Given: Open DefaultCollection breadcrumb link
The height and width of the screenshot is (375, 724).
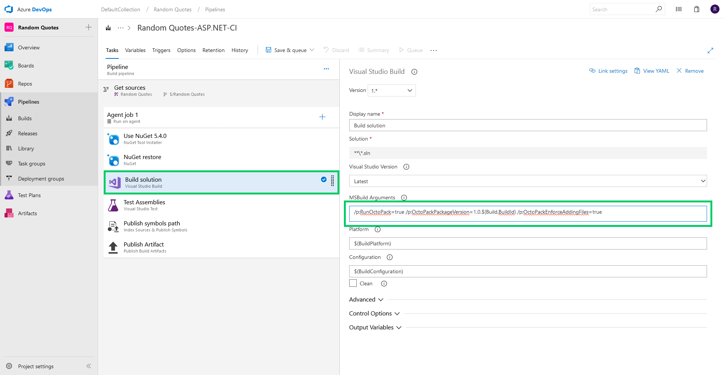Looking at the screenshot, I should coord(121,9).
